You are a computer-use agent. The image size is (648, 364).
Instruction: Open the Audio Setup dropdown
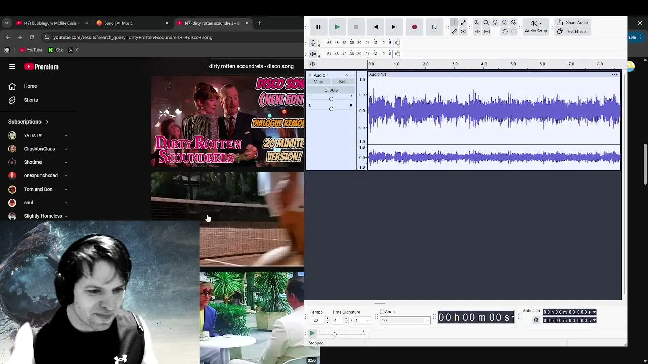[x=536, y=27]
